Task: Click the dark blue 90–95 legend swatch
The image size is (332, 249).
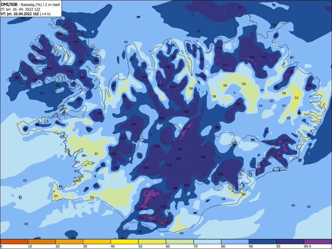Action: tap(263, 242)
